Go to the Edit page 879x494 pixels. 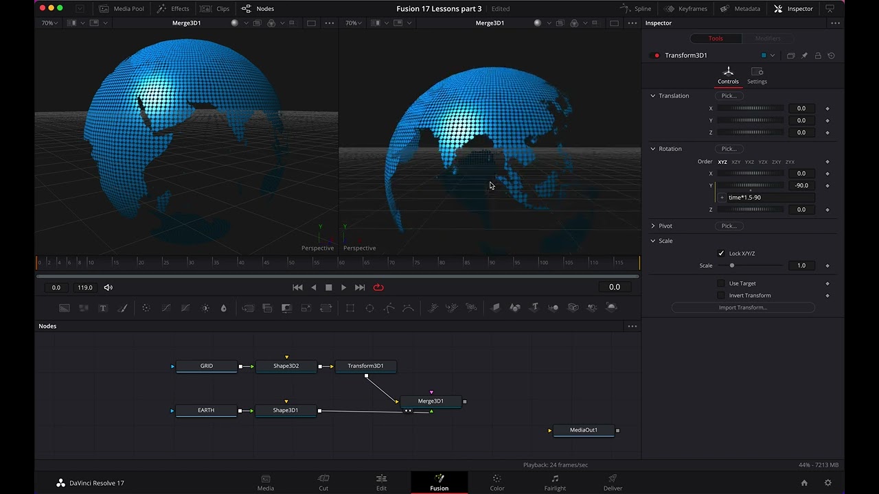381,482
